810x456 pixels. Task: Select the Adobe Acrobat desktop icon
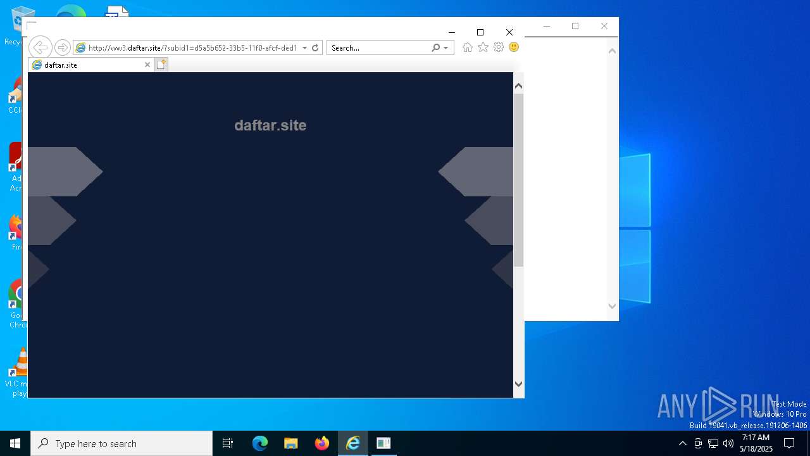[x=16, y=167]
